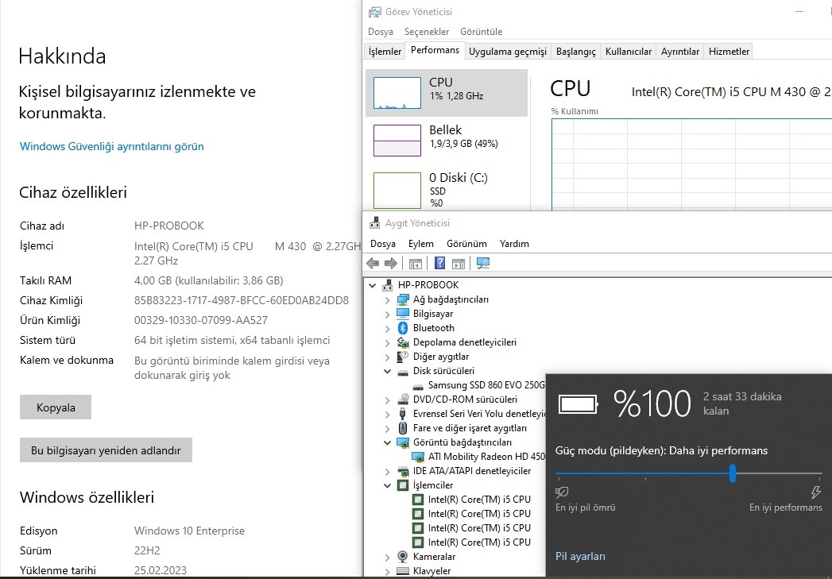Collapse the HP-PROBOOK root node
Image resolution: width=832 pixels, height=579 pixels.
373,285
